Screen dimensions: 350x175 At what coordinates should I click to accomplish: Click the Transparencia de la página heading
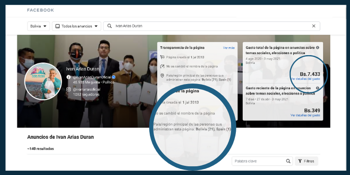(x=182, y=48)
